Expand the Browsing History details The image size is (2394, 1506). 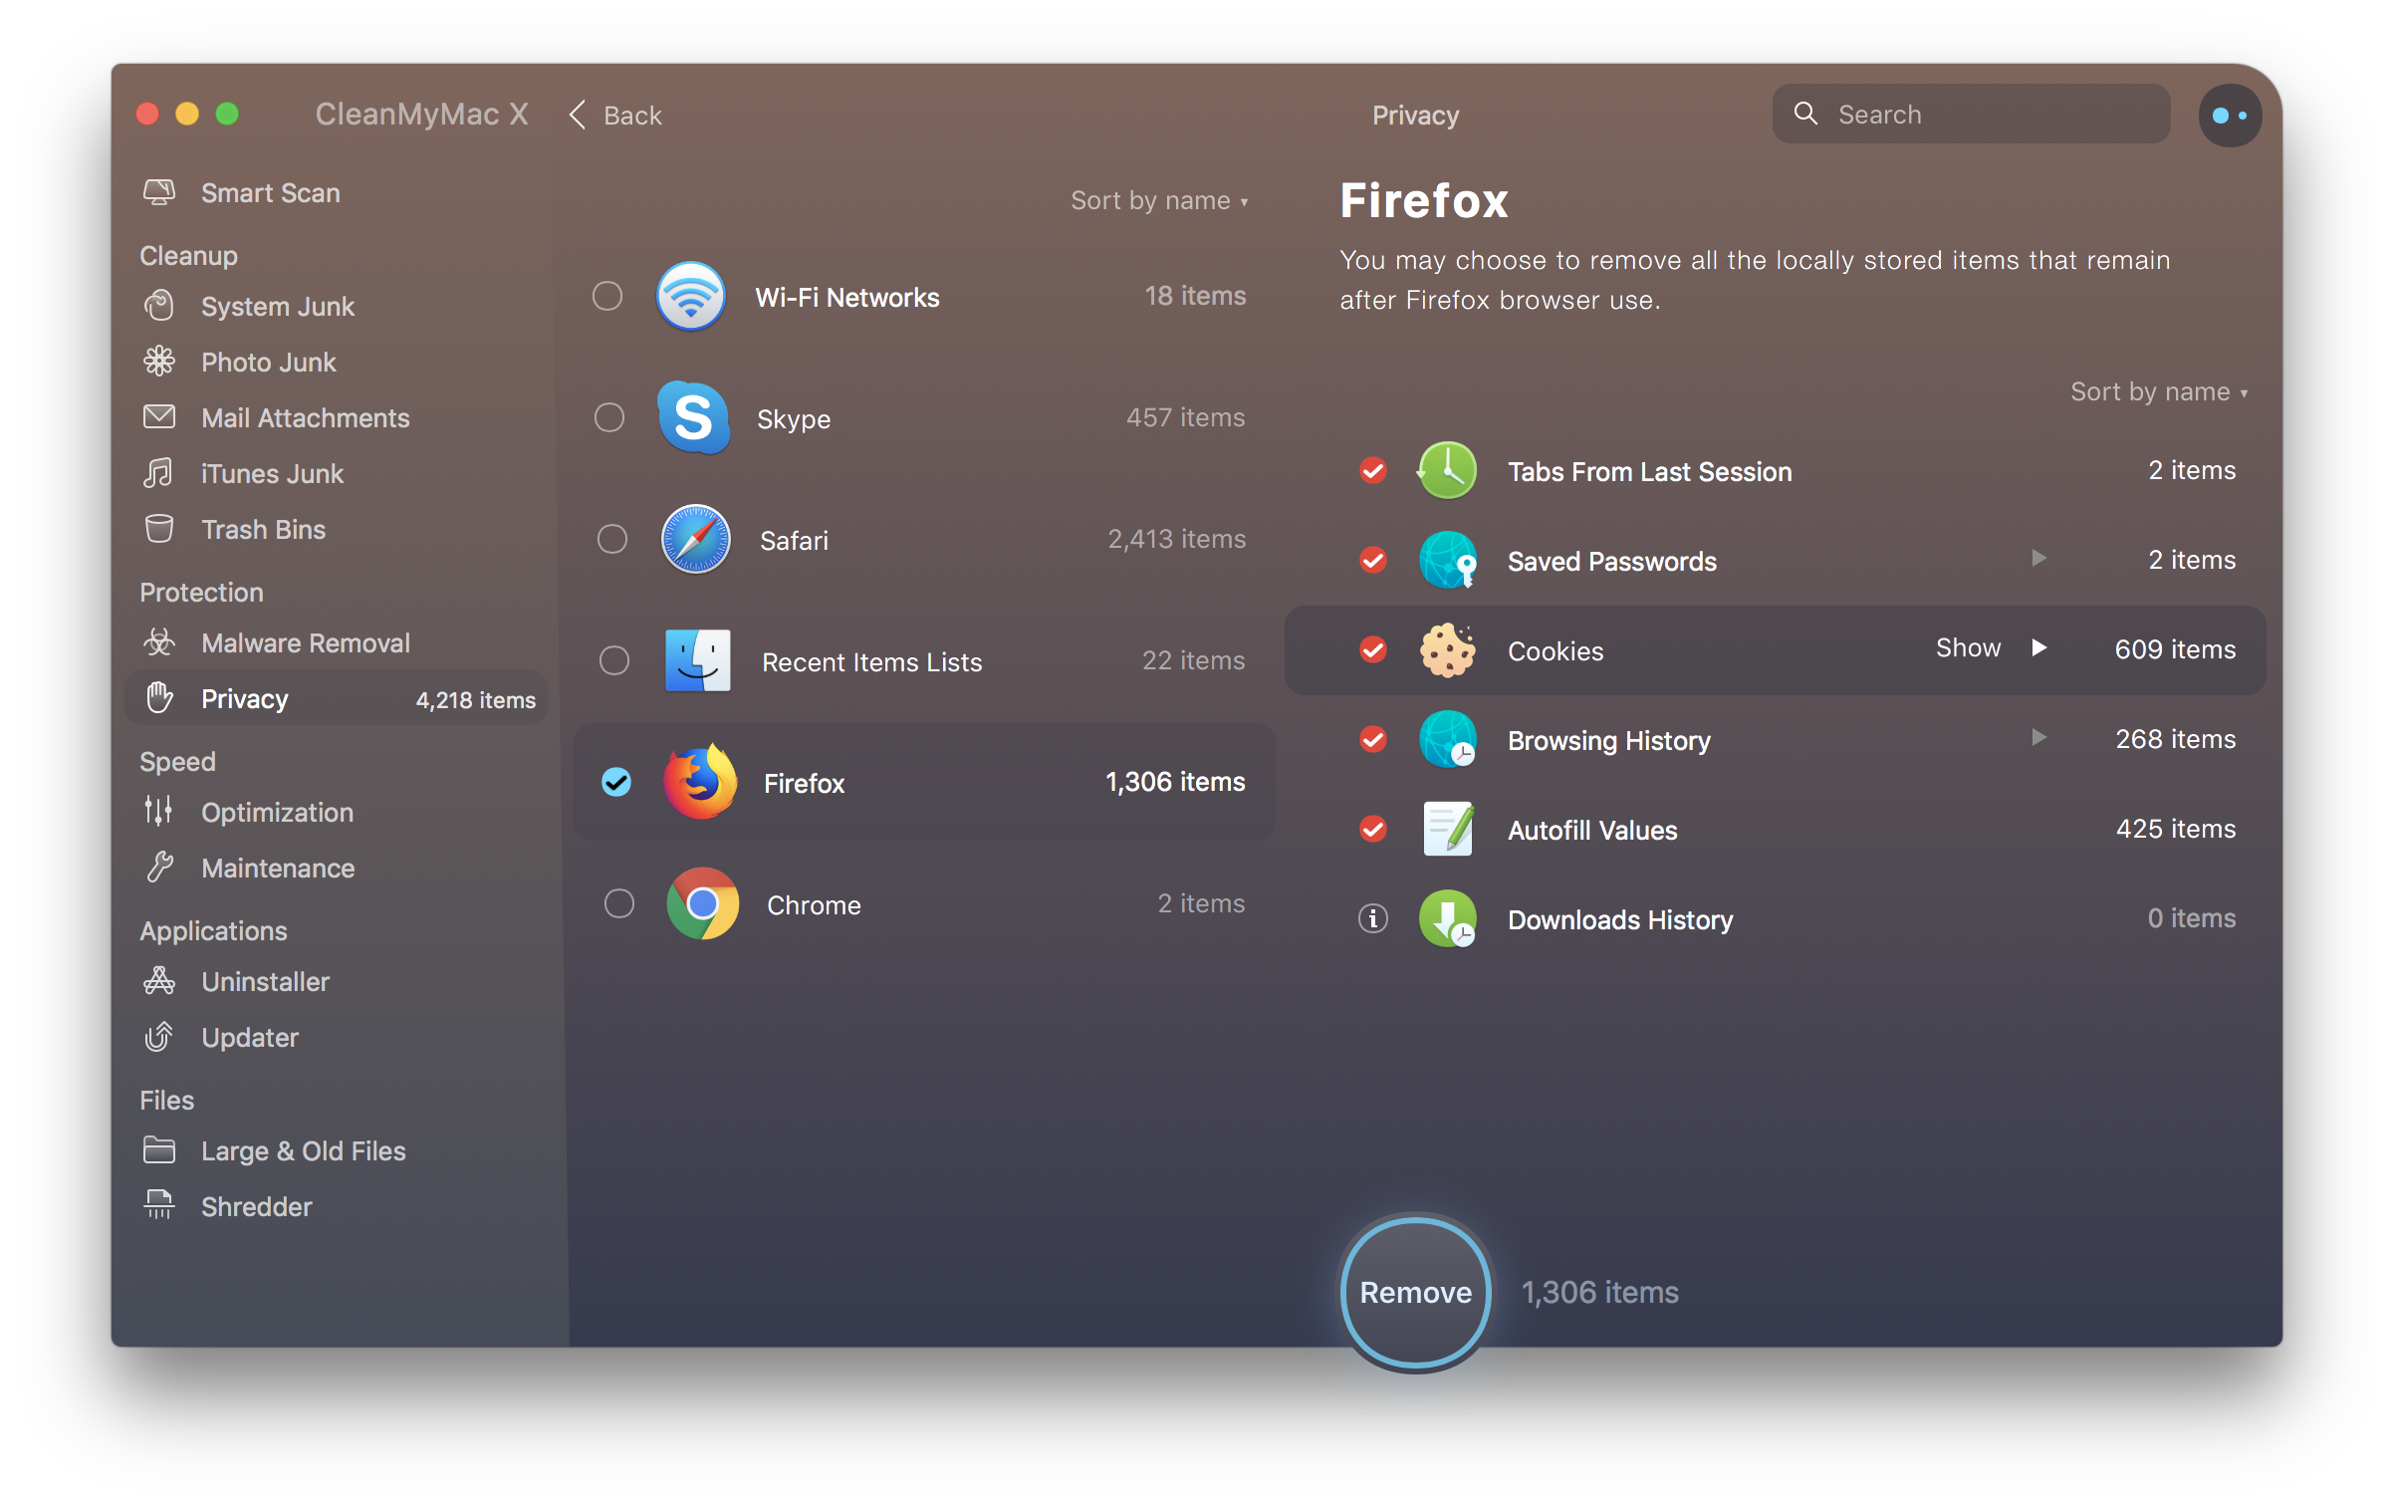coord(2038,738)
